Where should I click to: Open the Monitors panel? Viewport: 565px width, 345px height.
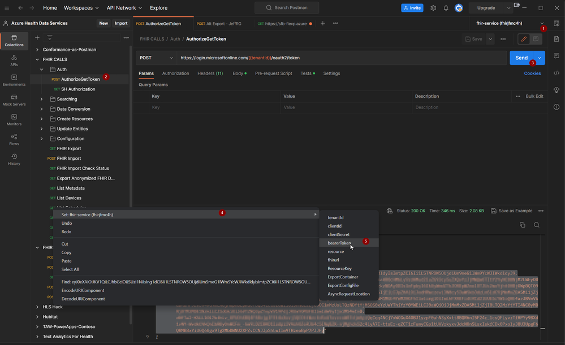(14, 120)
